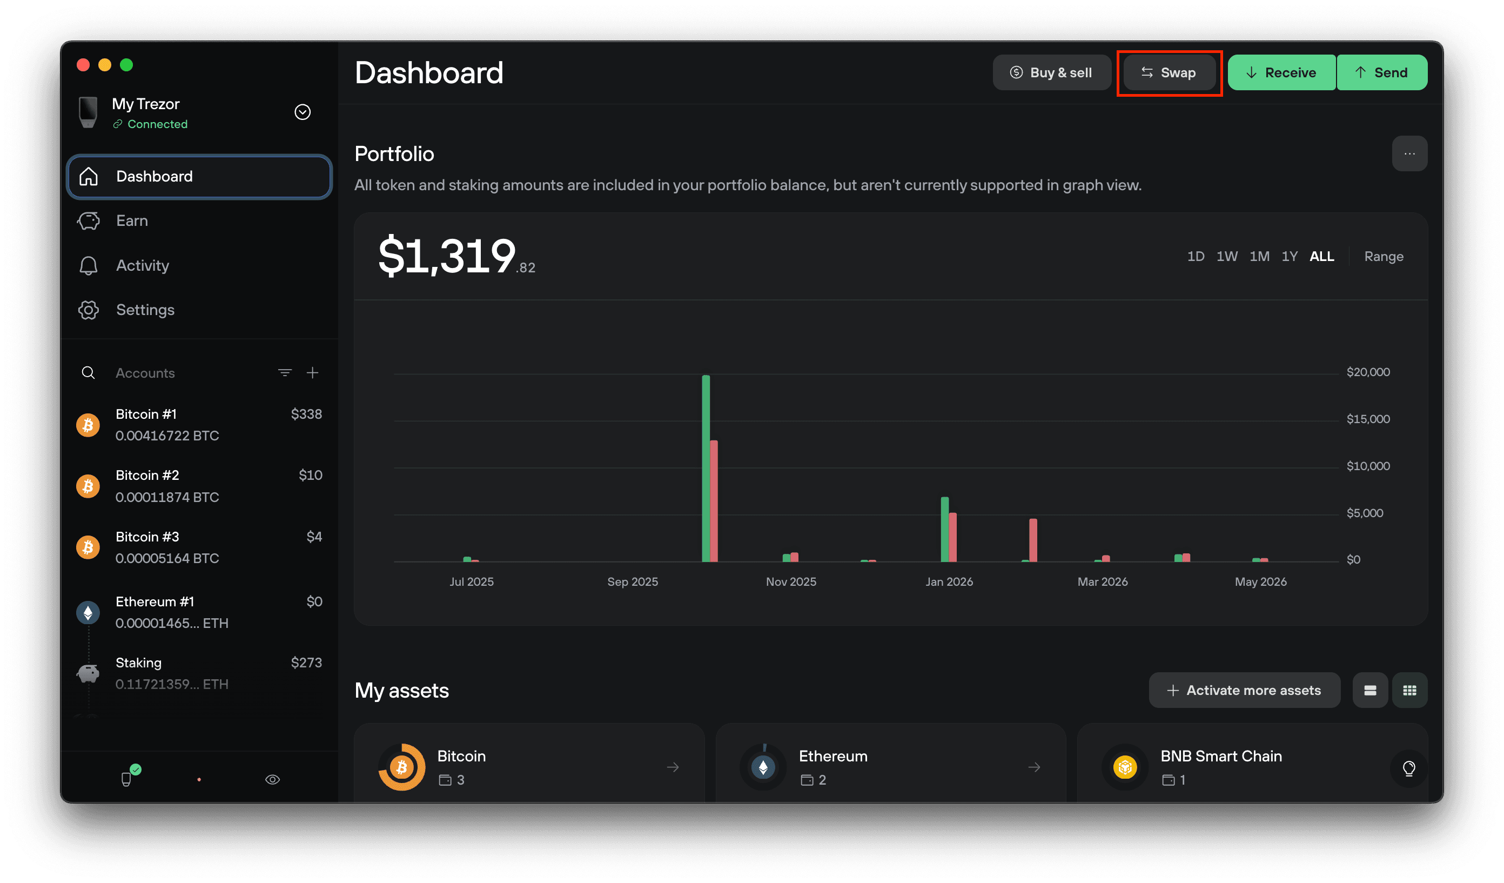
Task: Open the Bitcoin asset card arrow
Action: pyautogui.click(x=673, y=767)
